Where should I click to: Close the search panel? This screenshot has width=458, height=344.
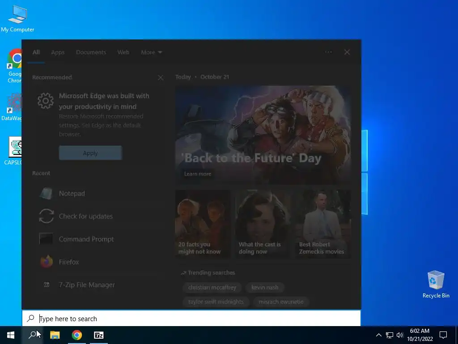click(347, 52)
